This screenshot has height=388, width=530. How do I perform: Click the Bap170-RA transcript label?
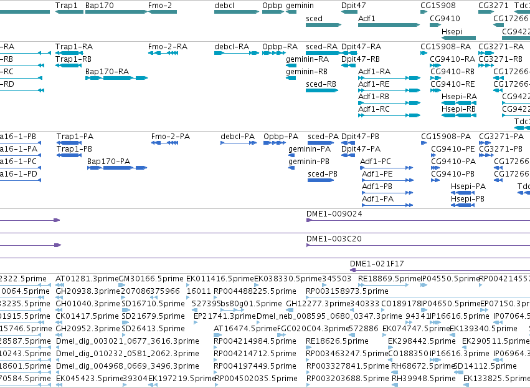tap(107, 72)
